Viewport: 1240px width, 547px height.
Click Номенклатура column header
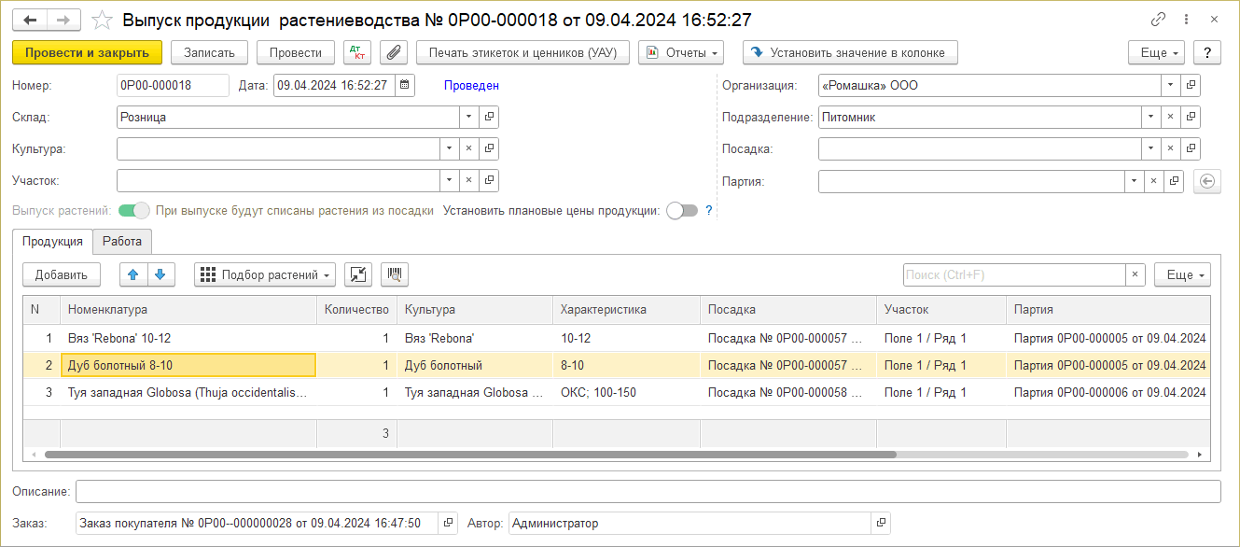tap(188, 310)
